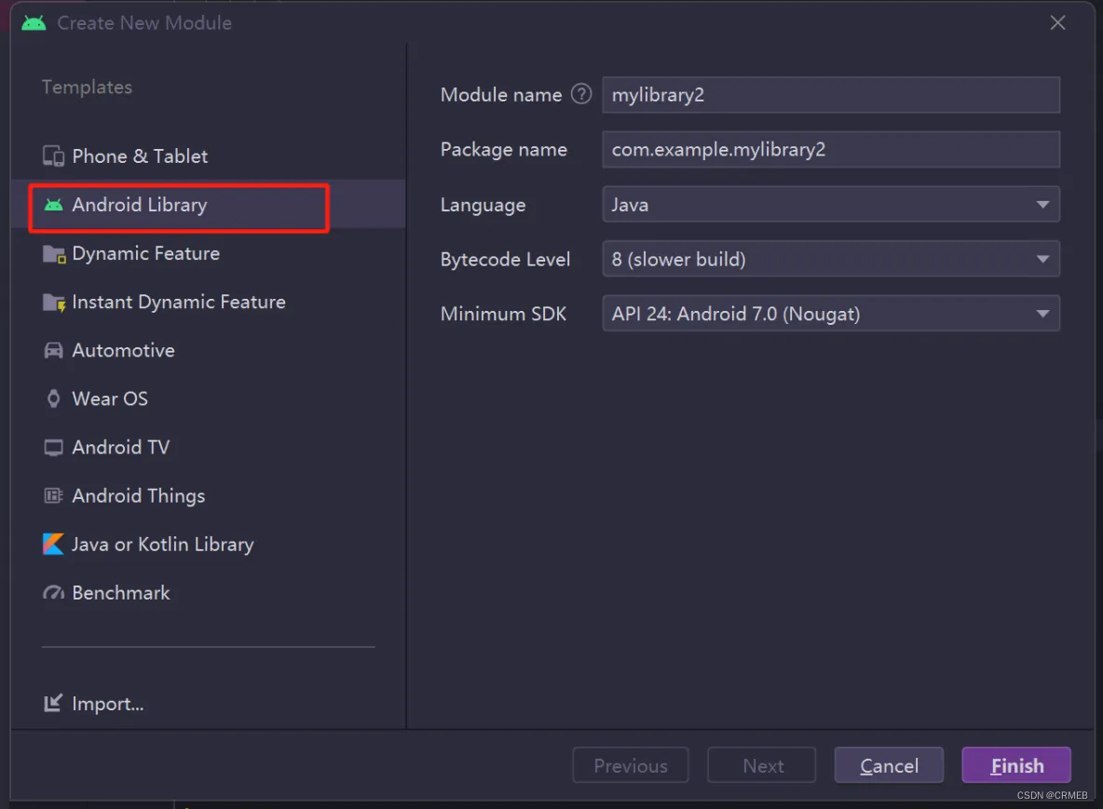Click the Templates heading text
The image size is (1103, 809).
88,88
